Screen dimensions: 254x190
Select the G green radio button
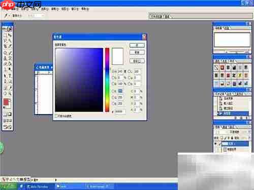[x=113, y=97]
